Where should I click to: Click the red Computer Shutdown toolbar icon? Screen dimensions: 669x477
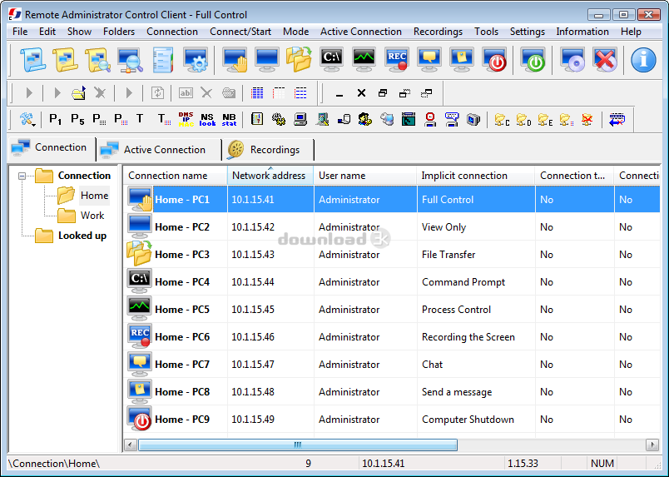click(x=494, y=60)
